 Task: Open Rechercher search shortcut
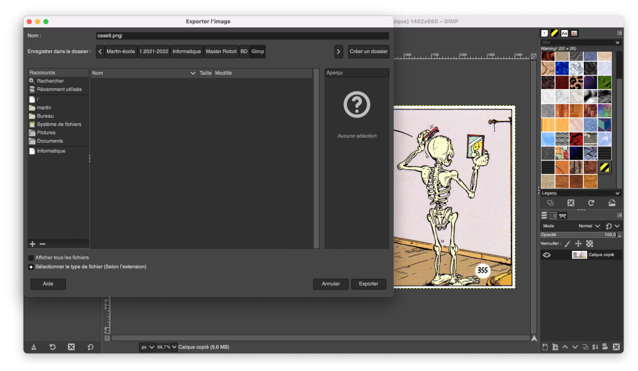pos(50,81)
